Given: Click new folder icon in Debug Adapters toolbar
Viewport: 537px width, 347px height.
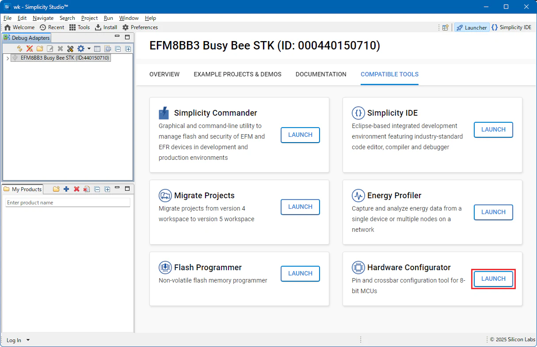Looking at the screenshot, I should (x=40, y=49).
